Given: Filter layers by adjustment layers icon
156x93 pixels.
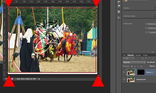Looking at the screenshot, I should [146, 58].
